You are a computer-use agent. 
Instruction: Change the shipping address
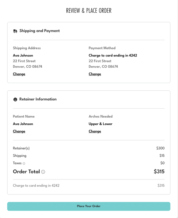(19, 74)
